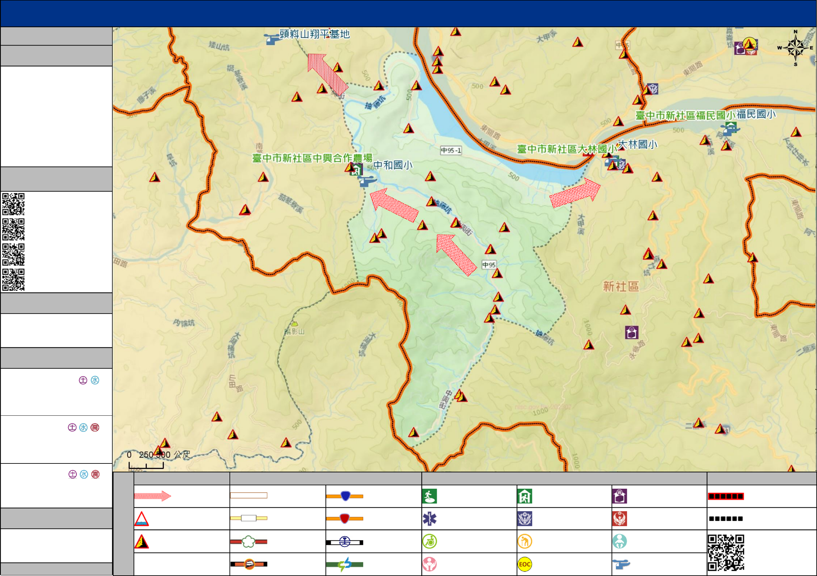Click the 臺中市新社區大林國小 green label
This screenshot has height=576, width=817.
click(x=567, y=149)
